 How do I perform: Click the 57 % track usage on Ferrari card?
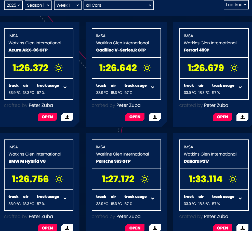point(216,93)
